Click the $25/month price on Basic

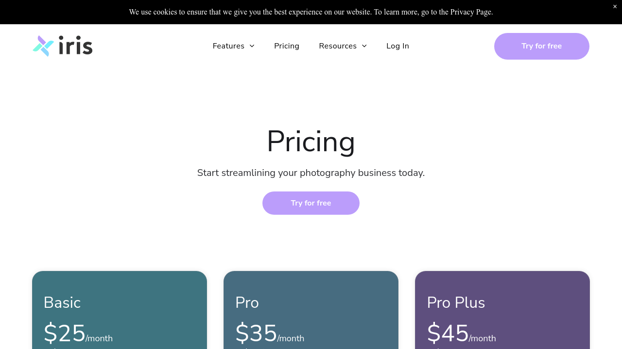(x=78, y=333)
